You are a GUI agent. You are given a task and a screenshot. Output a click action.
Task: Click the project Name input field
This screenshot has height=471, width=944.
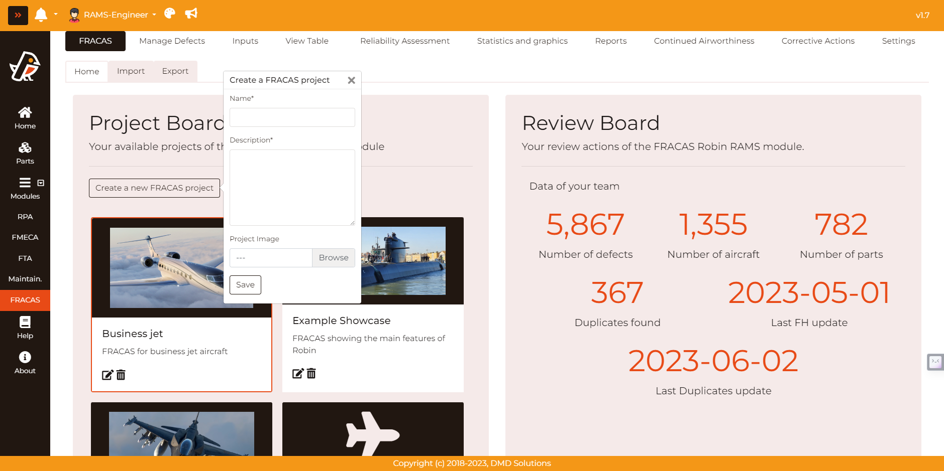point(292,117)
